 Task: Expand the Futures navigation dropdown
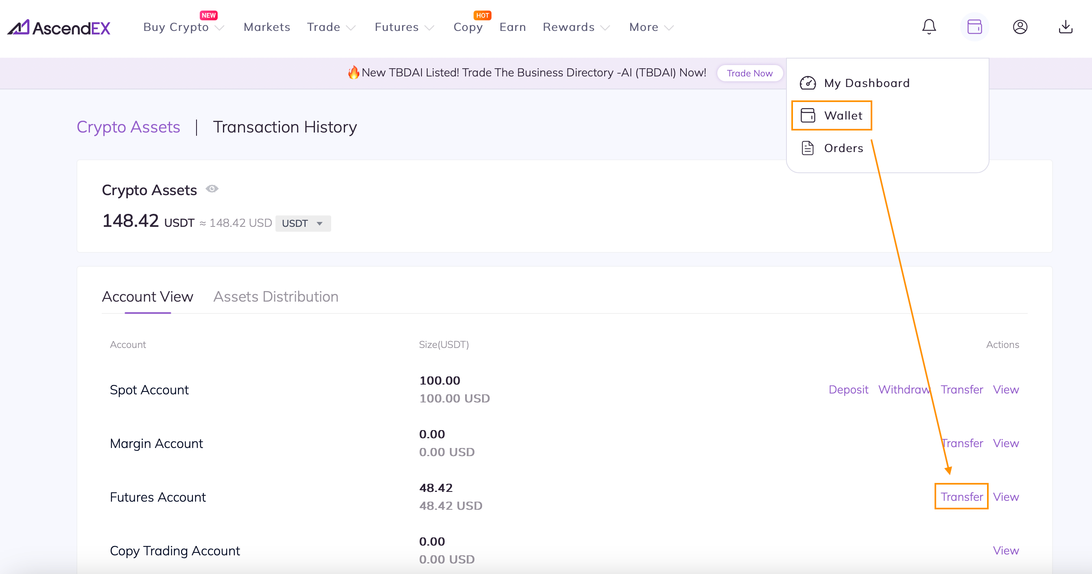point(404,28)
